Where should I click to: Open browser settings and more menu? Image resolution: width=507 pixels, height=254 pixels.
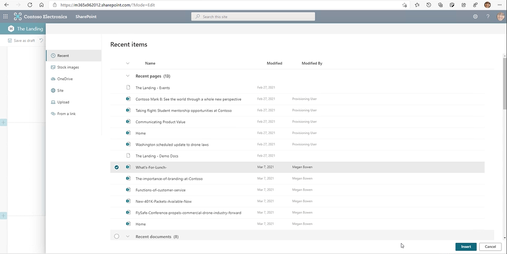[x=500, y=5]
